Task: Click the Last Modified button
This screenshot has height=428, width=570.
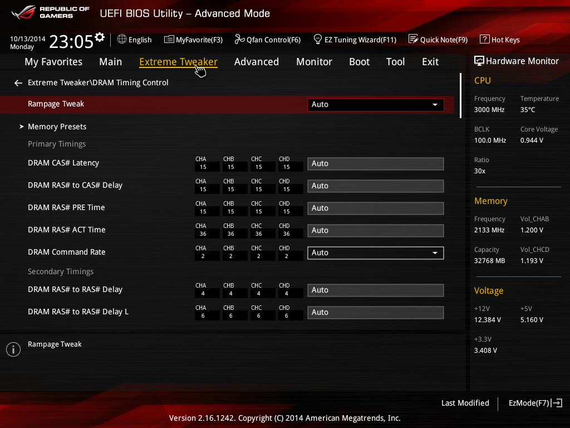Action: click(465, 403)
